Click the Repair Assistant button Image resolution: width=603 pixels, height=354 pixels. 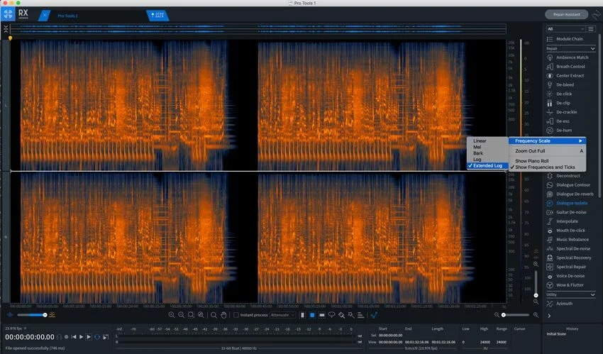pos(567,15)
